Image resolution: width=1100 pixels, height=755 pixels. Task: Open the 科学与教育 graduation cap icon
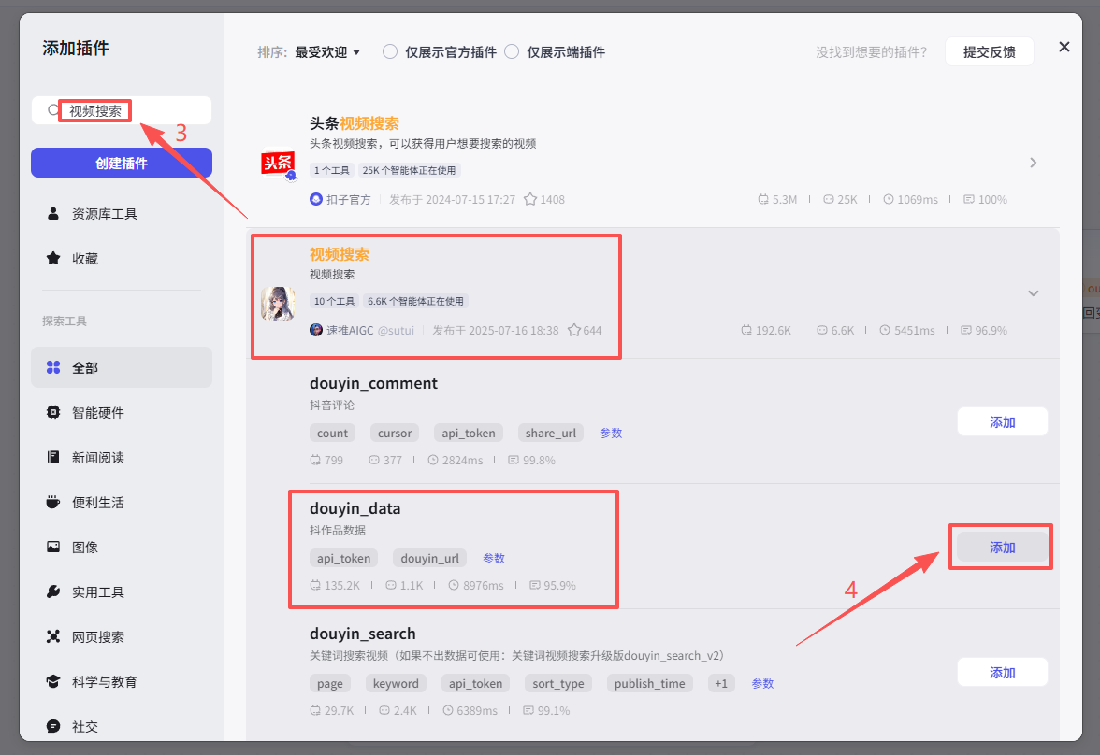pos(53,682)
